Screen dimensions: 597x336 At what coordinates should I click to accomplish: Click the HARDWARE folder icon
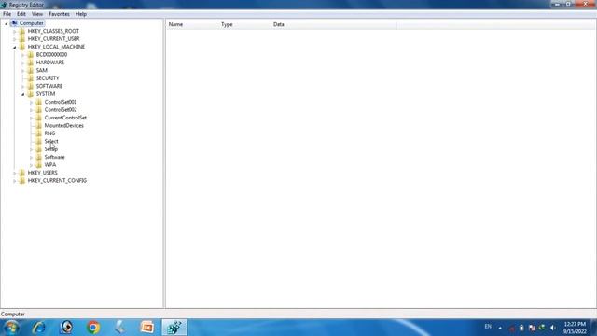coord(31,63)
